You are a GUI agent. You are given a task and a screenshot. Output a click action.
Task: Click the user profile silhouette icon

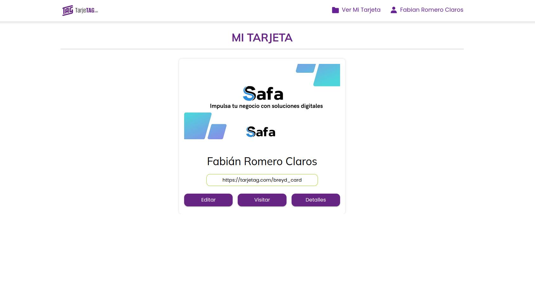click(393, 10)
